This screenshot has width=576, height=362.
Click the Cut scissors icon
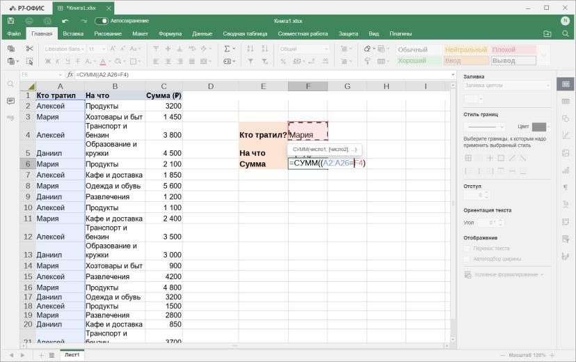point(30,49)
